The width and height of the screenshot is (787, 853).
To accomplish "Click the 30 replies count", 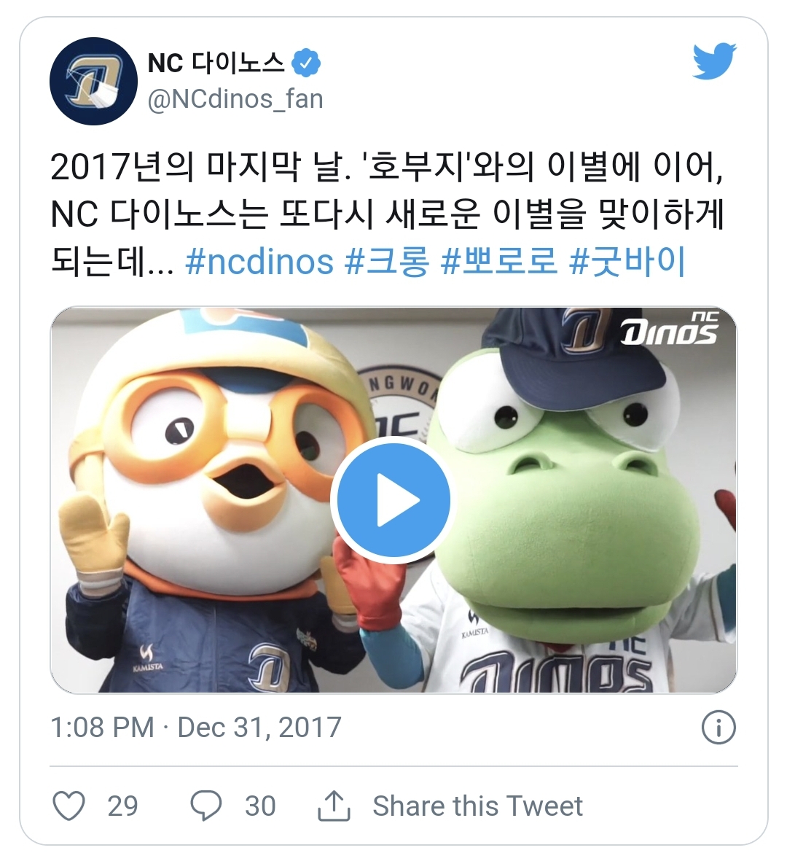I will [x=260, y=806].
